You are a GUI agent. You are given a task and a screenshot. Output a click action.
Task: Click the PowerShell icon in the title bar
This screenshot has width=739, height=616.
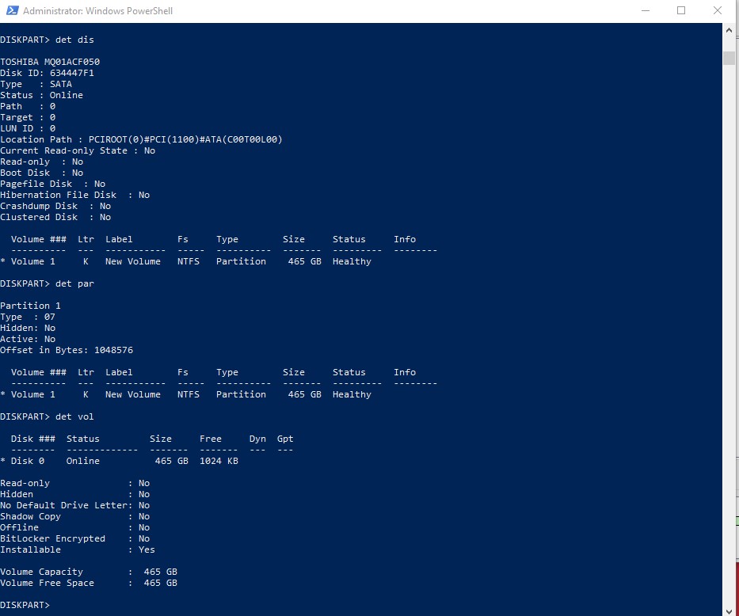(11, 11)
